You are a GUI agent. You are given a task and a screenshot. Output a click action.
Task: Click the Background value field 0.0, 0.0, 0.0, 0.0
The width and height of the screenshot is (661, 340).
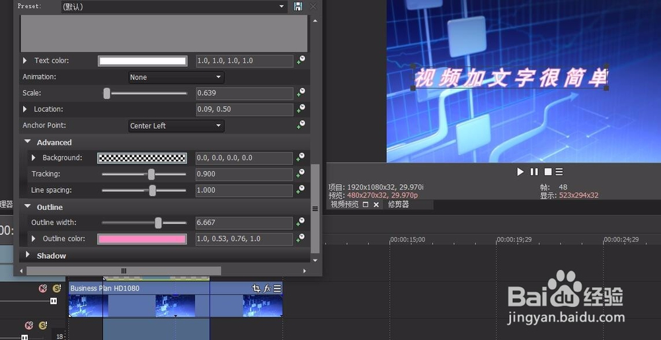[244, 158]
